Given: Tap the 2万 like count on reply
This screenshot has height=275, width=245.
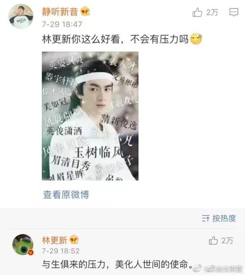Looking at the screenshot, I should (x=227, y=240).
